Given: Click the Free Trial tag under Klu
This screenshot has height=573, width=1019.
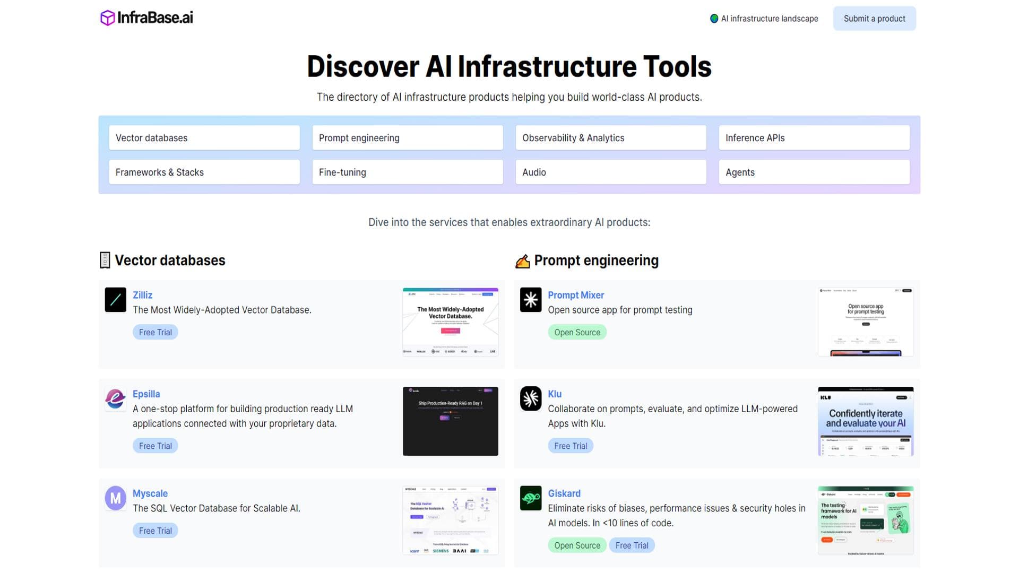Looking at the screenshot, I should [x=571, y=446].
